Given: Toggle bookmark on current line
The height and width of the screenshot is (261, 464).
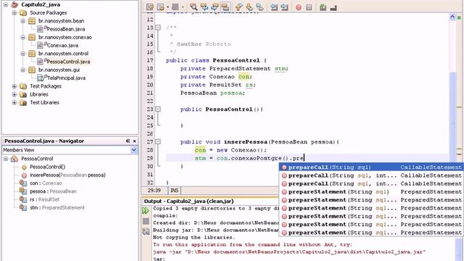Looking at the screenshot, I should pos(260,7).
